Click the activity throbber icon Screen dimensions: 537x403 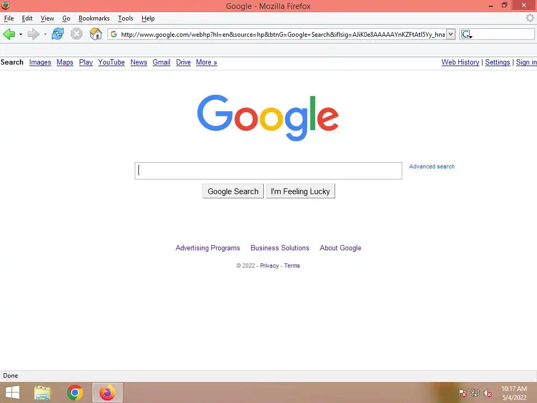pos(530,18)
